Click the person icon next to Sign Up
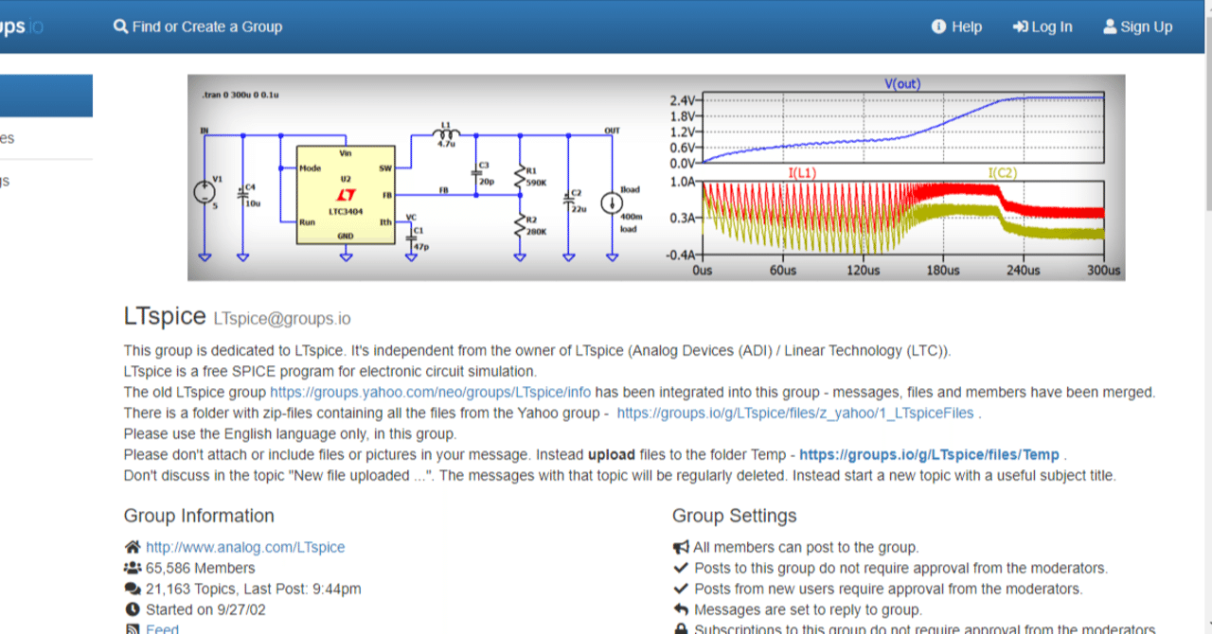The height and width of the screenshot is (634, 1212). pyautogui.click(x=1110, y=26)
